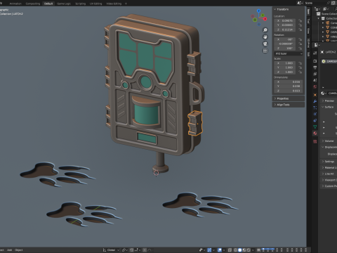Image resolution: width=337 pixels, height=253 pixels.
Task: Expand the Volume material panel
Action: (329, 141)
